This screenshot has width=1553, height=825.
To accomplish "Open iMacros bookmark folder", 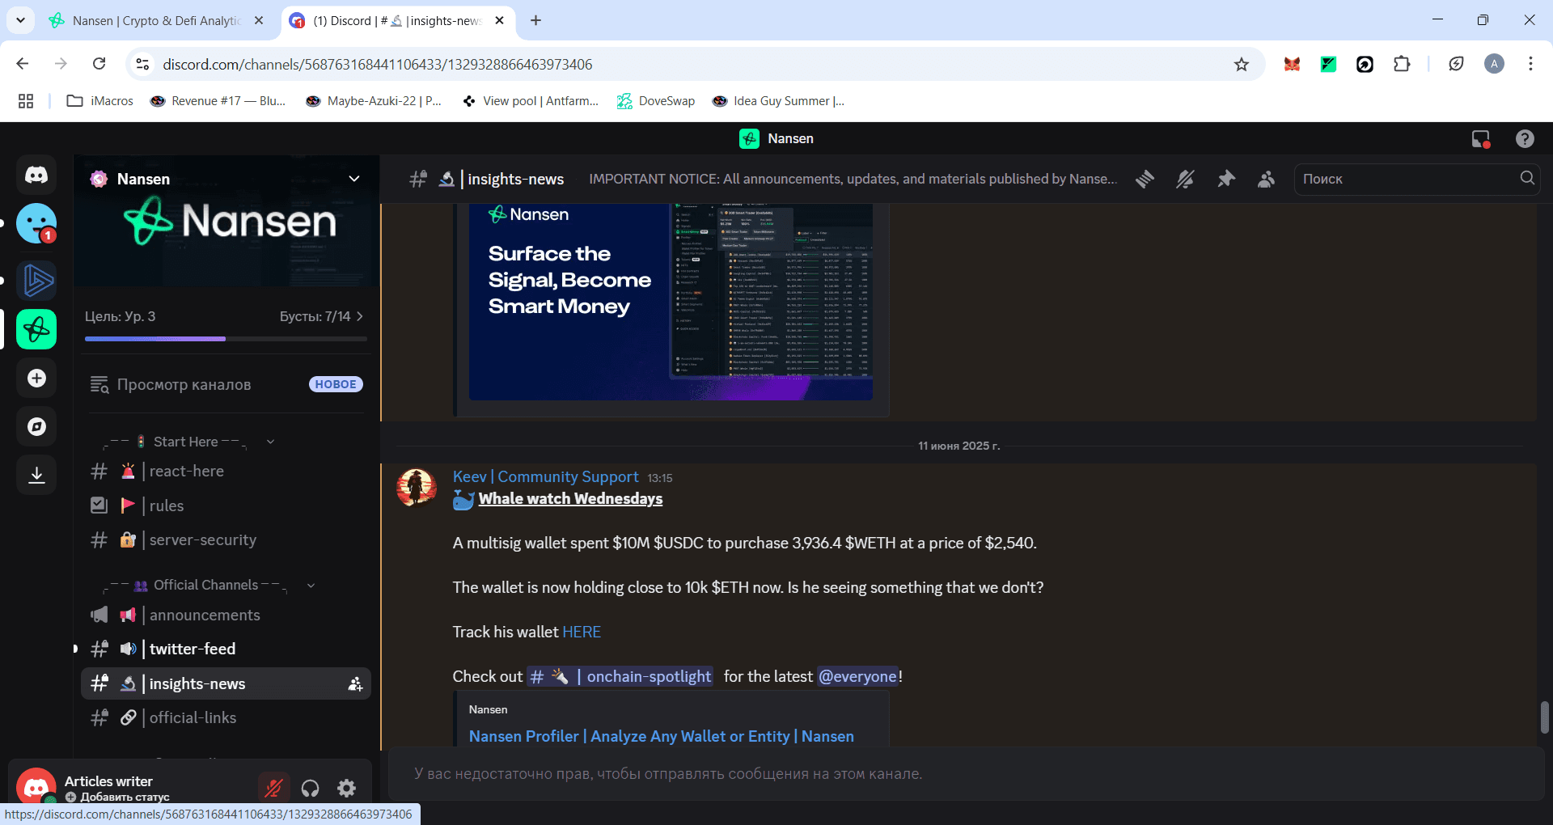I will point(100,101).
